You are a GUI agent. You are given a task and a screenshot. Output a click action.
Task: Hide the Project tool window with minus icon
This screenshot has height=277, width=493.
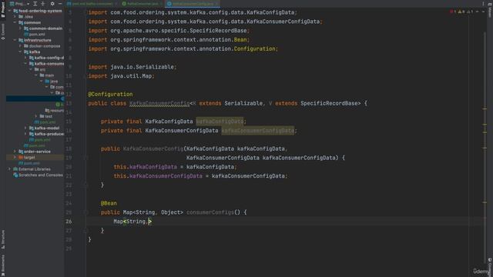click(60, 4)
